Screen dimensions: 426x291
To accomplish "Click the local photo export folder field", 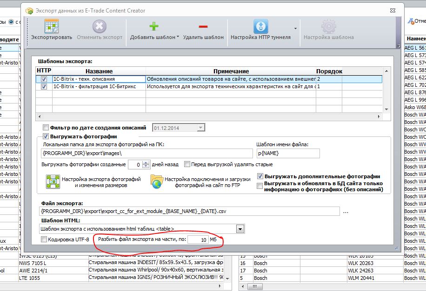I will [x=146, y=153].
